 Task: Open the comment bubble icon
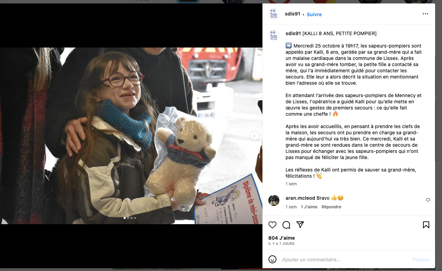coord(286,225)
